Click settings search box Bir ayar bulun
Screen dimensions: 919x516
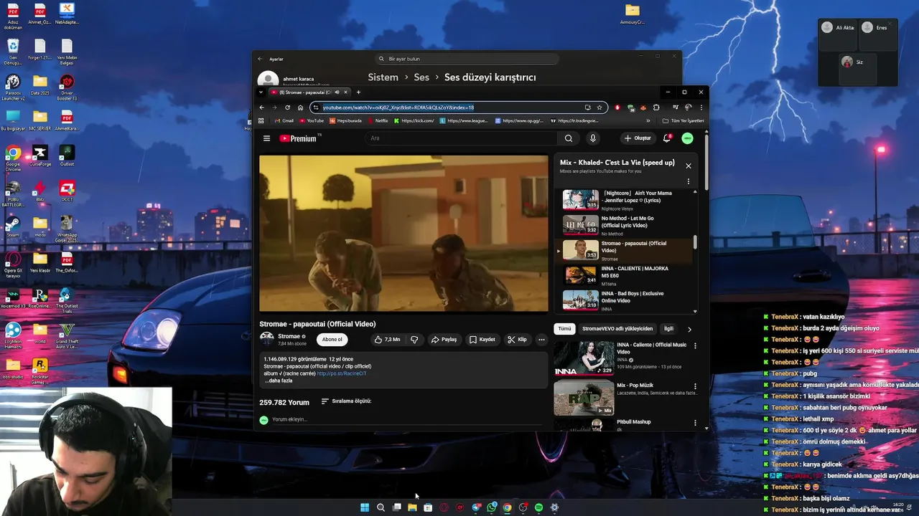pos(467,59)
